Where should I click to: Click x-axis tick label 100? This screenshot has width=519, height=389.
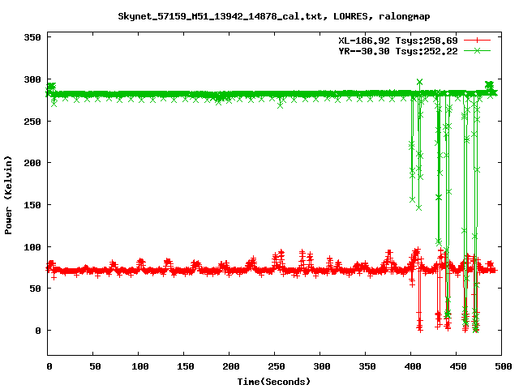click(x=139, y=366)
